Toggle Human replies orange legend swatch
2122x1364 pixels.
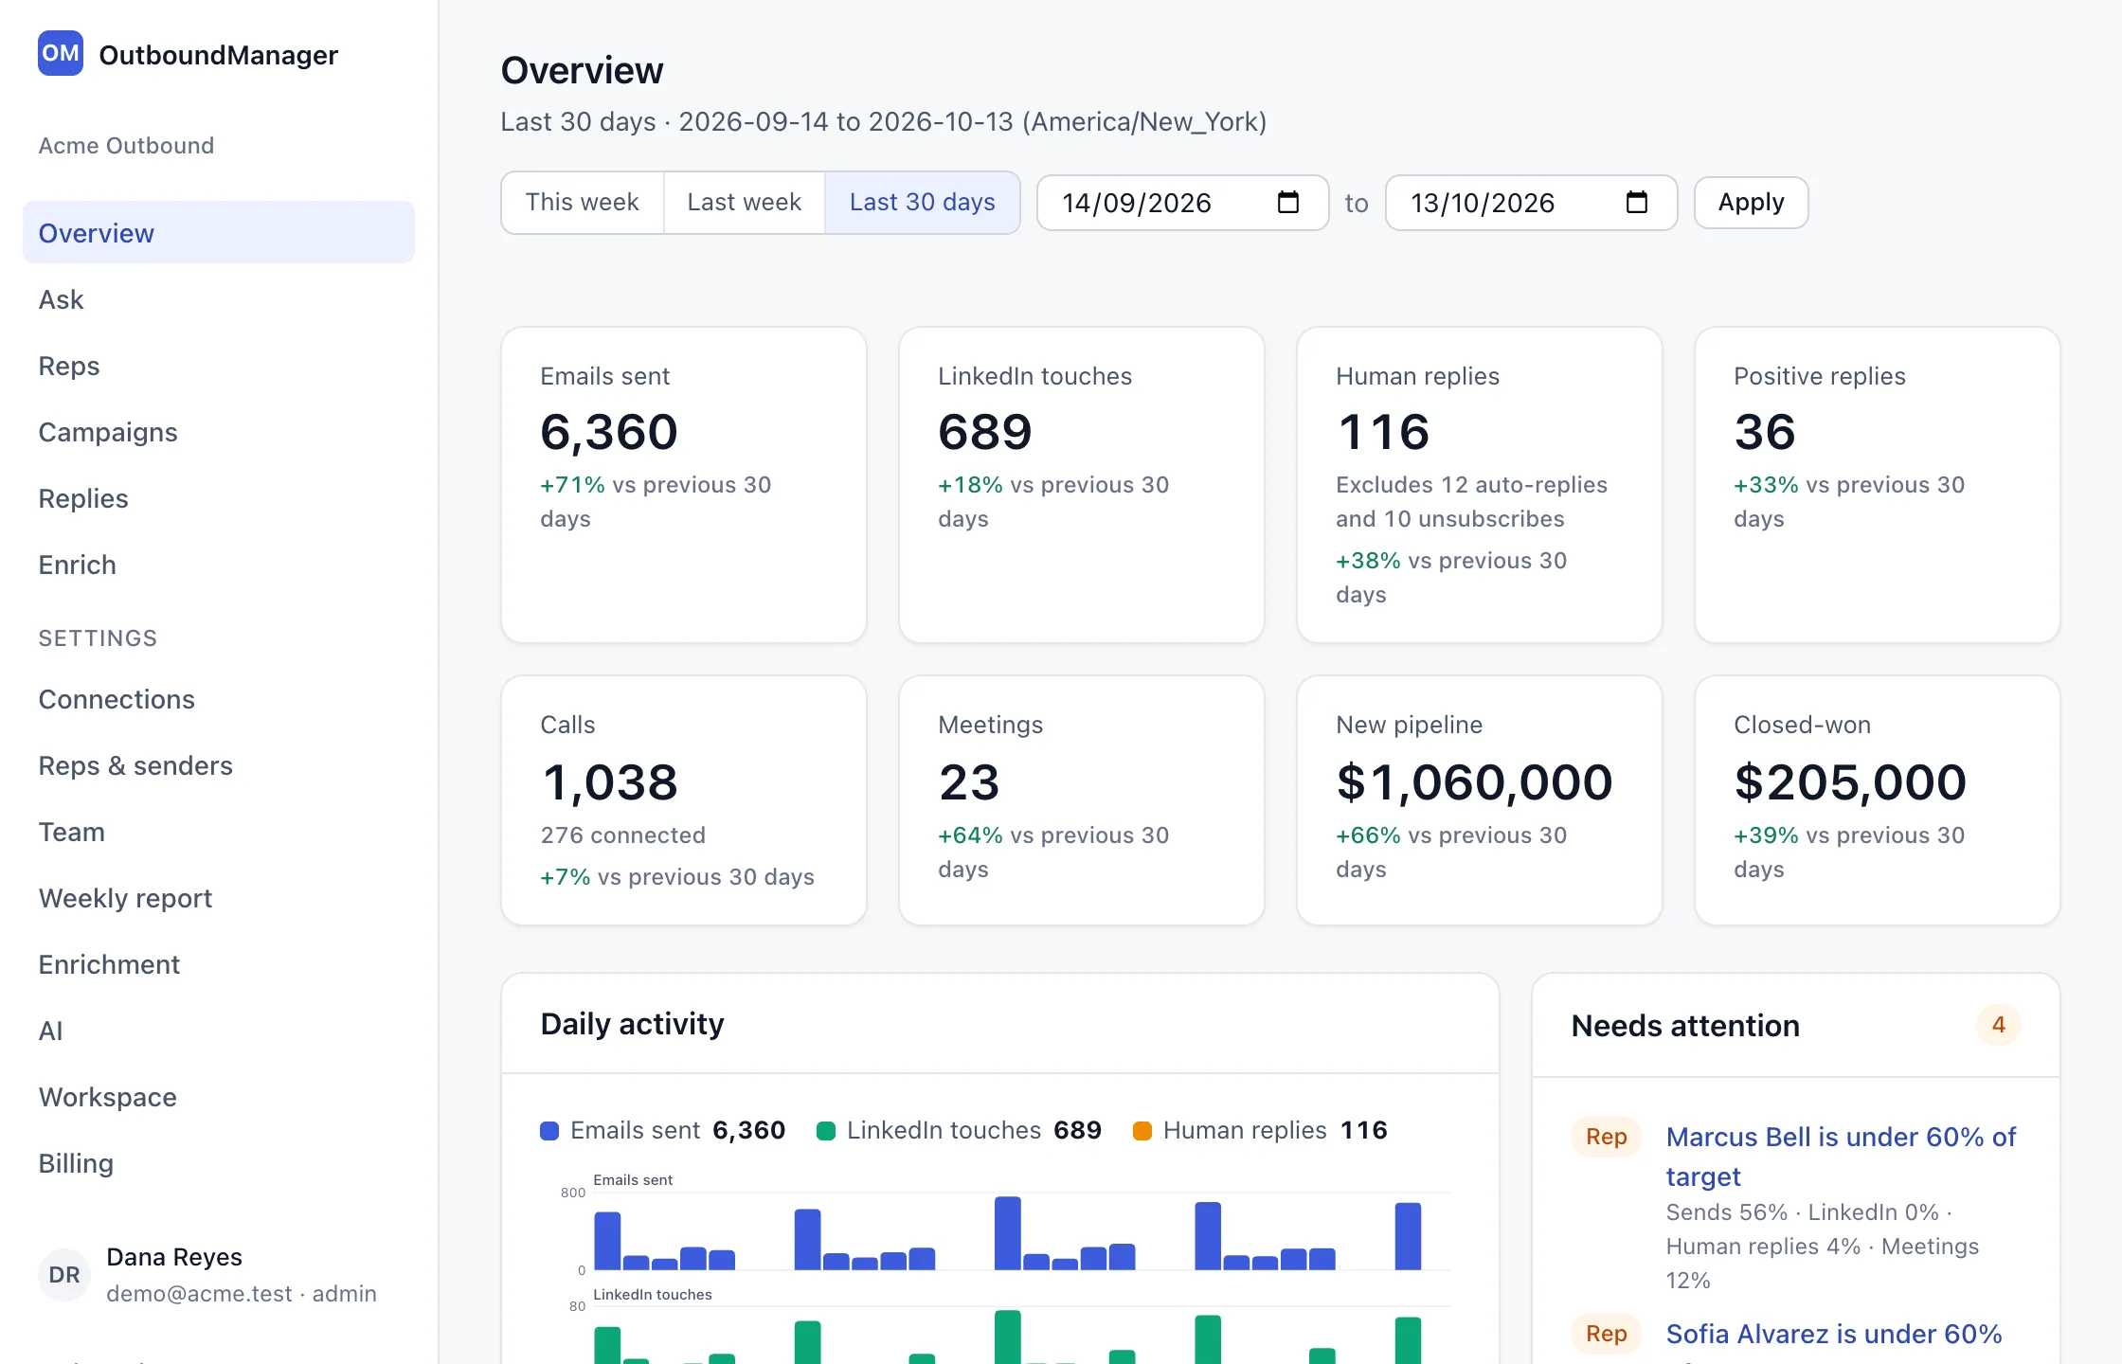[1142, 1130]
